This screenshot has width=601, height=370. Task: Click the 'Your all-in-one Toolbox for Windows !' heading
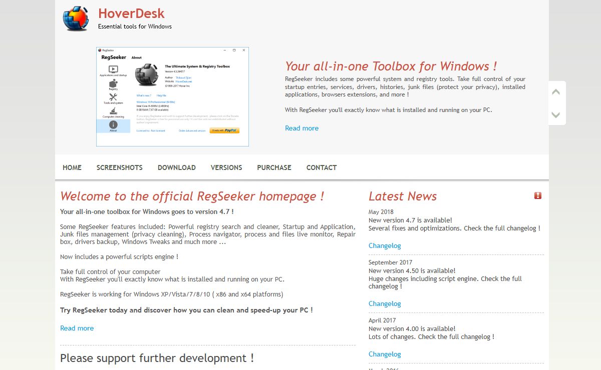[391, 66]
